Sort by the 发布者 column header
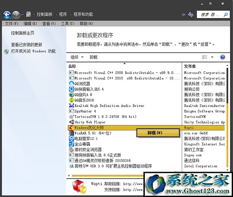Image resolution: width=233 pixels, height=197 pixels. pyautogui.click(x=190, y=66)
